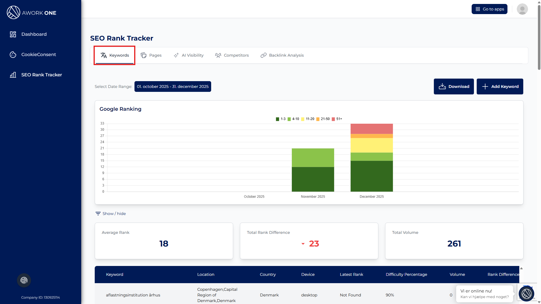Screen dimensions: 541x304
Task: Click the fingerprint icon in the sidebar
Action: tap(24, 280)
